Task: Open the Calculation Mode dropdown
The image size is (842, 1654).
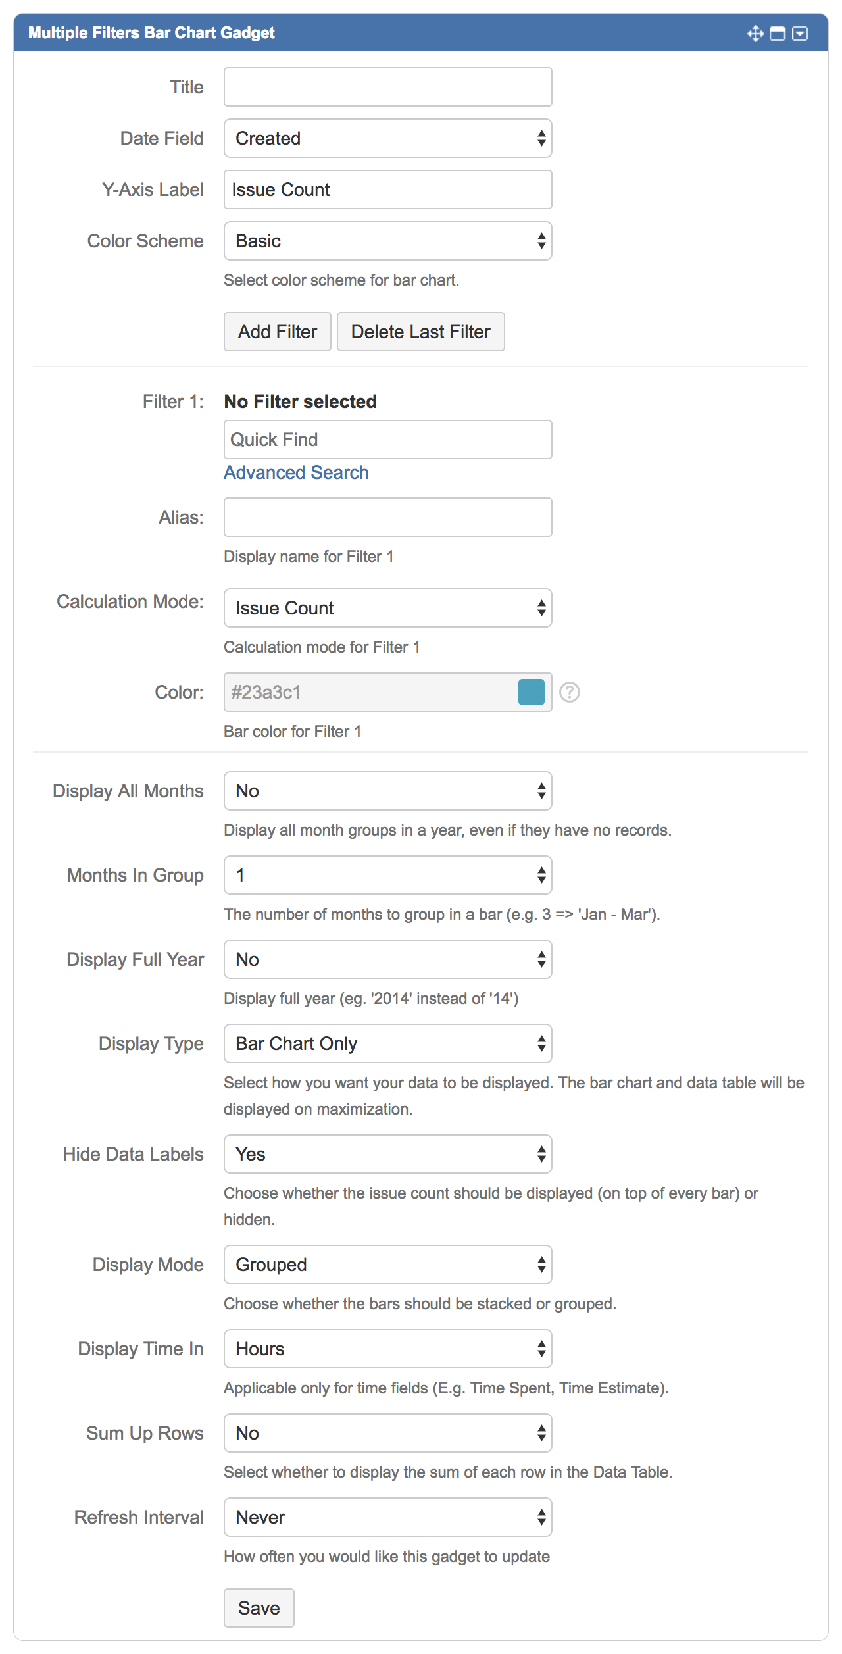Action: (x=387, y=608)
